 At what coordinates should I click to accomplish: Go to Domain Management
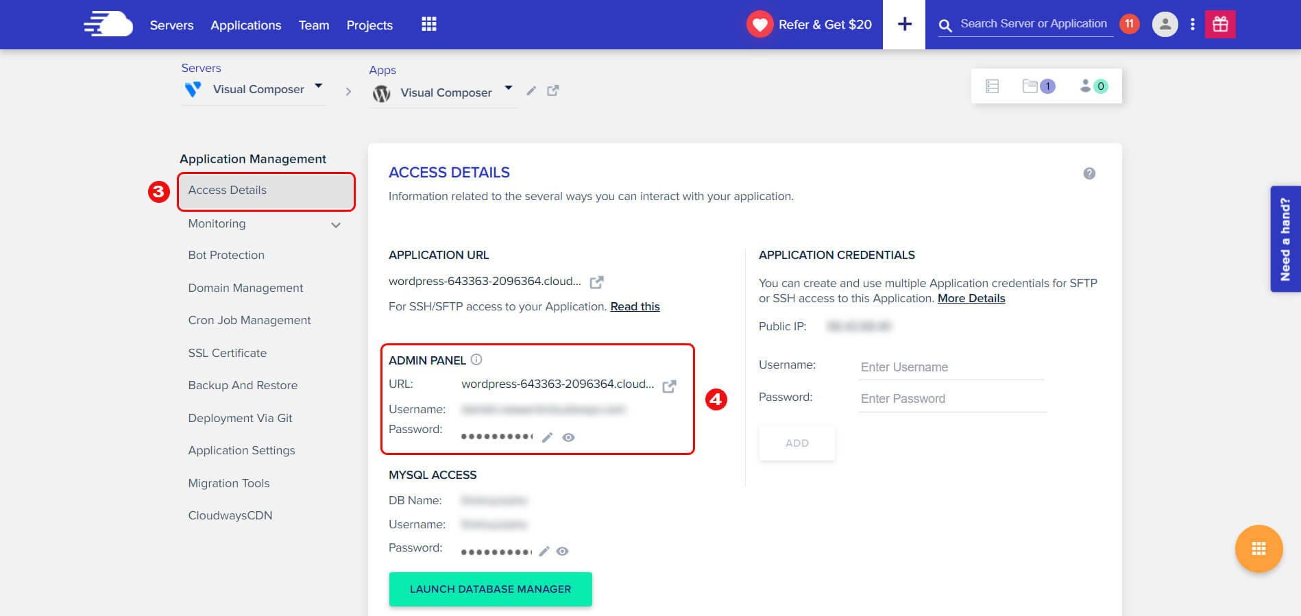pyautogui.click(x=245, y=288)
